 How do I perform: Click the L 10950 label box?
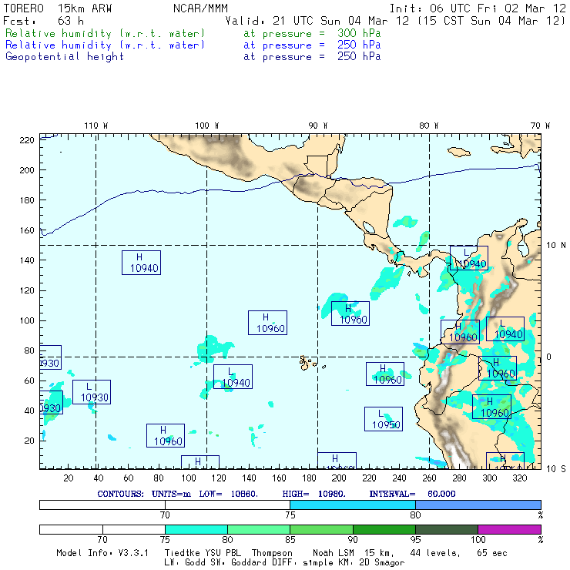384,419
